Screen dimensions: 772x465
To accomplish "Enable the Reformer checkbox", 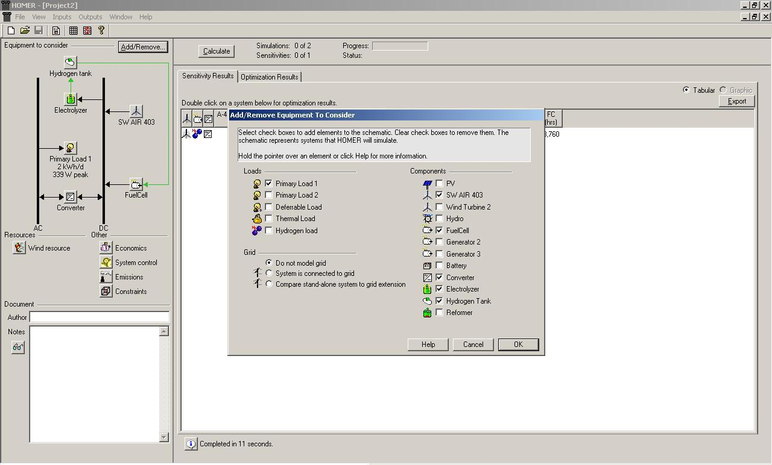I will coord(440,313).
